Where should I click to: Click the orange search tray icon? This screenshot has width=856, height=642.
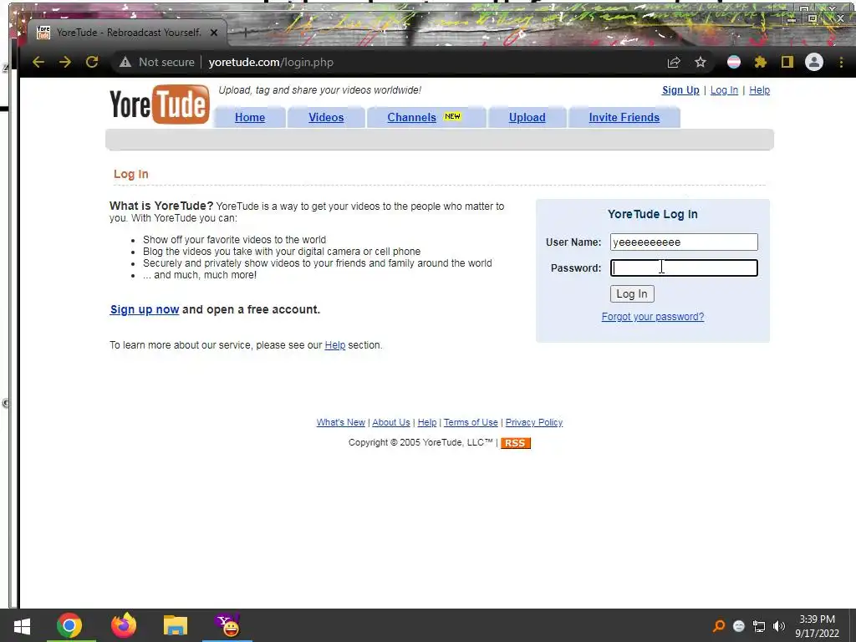coord(719,625)
